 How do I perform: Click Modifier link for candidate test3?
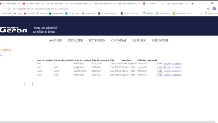167,67
